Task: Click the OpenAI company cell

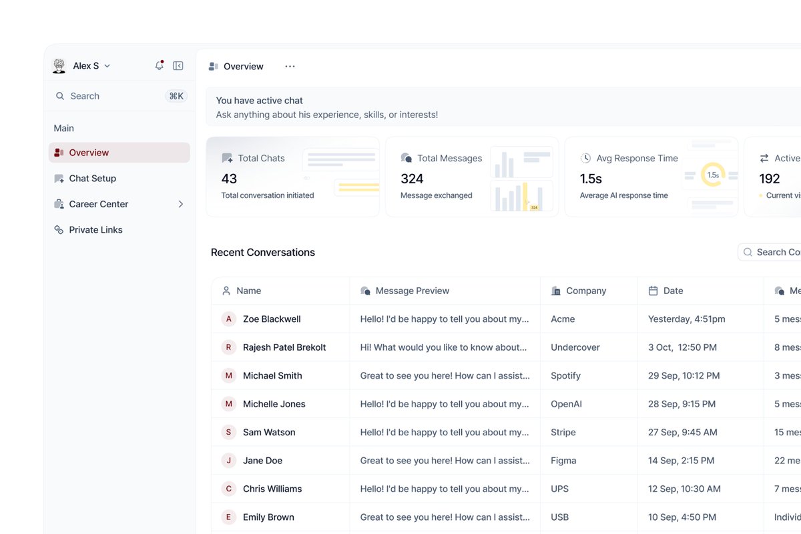Action: (x=589, y=404)
